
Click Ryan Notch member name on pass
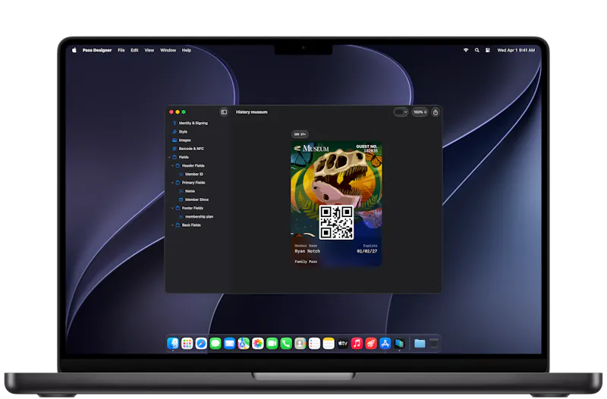307,251
